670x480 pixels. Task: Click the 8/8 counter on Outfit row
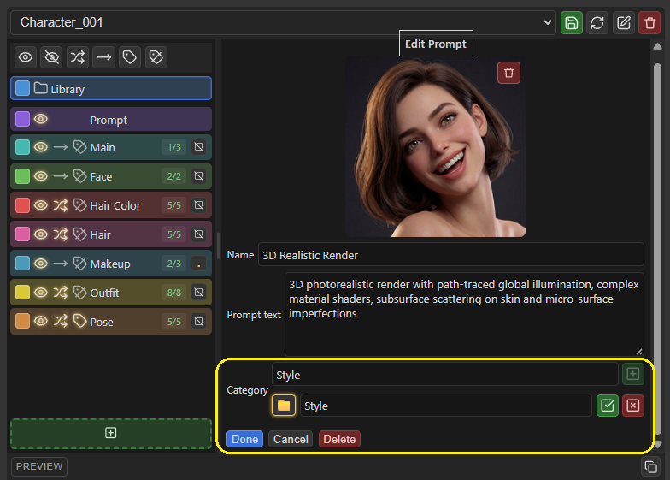[x=174, y=293]
